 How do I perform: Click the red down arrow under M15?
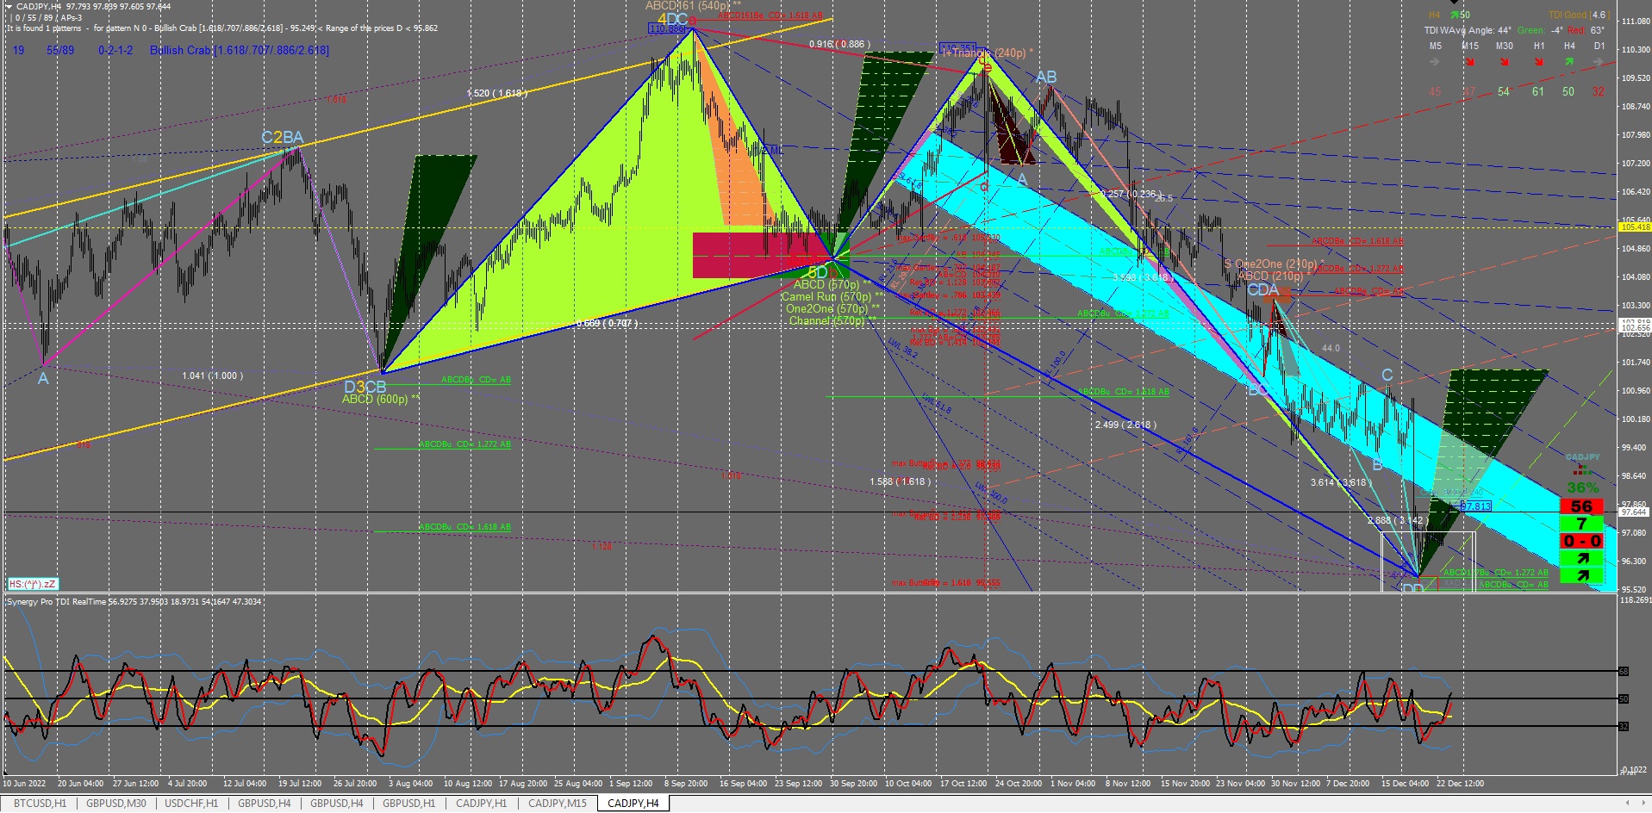tap(1469, 62)
